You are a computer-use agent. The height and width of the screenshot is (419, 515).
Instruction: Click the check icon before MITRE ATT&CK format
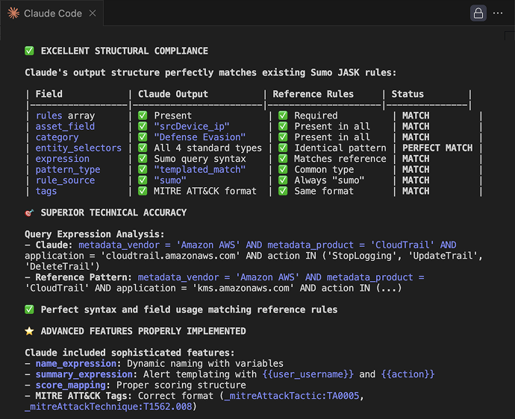pos(143,191)
